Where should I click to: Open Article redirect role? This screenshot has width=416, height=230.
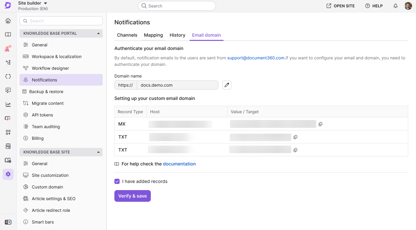tap(61, 210)
